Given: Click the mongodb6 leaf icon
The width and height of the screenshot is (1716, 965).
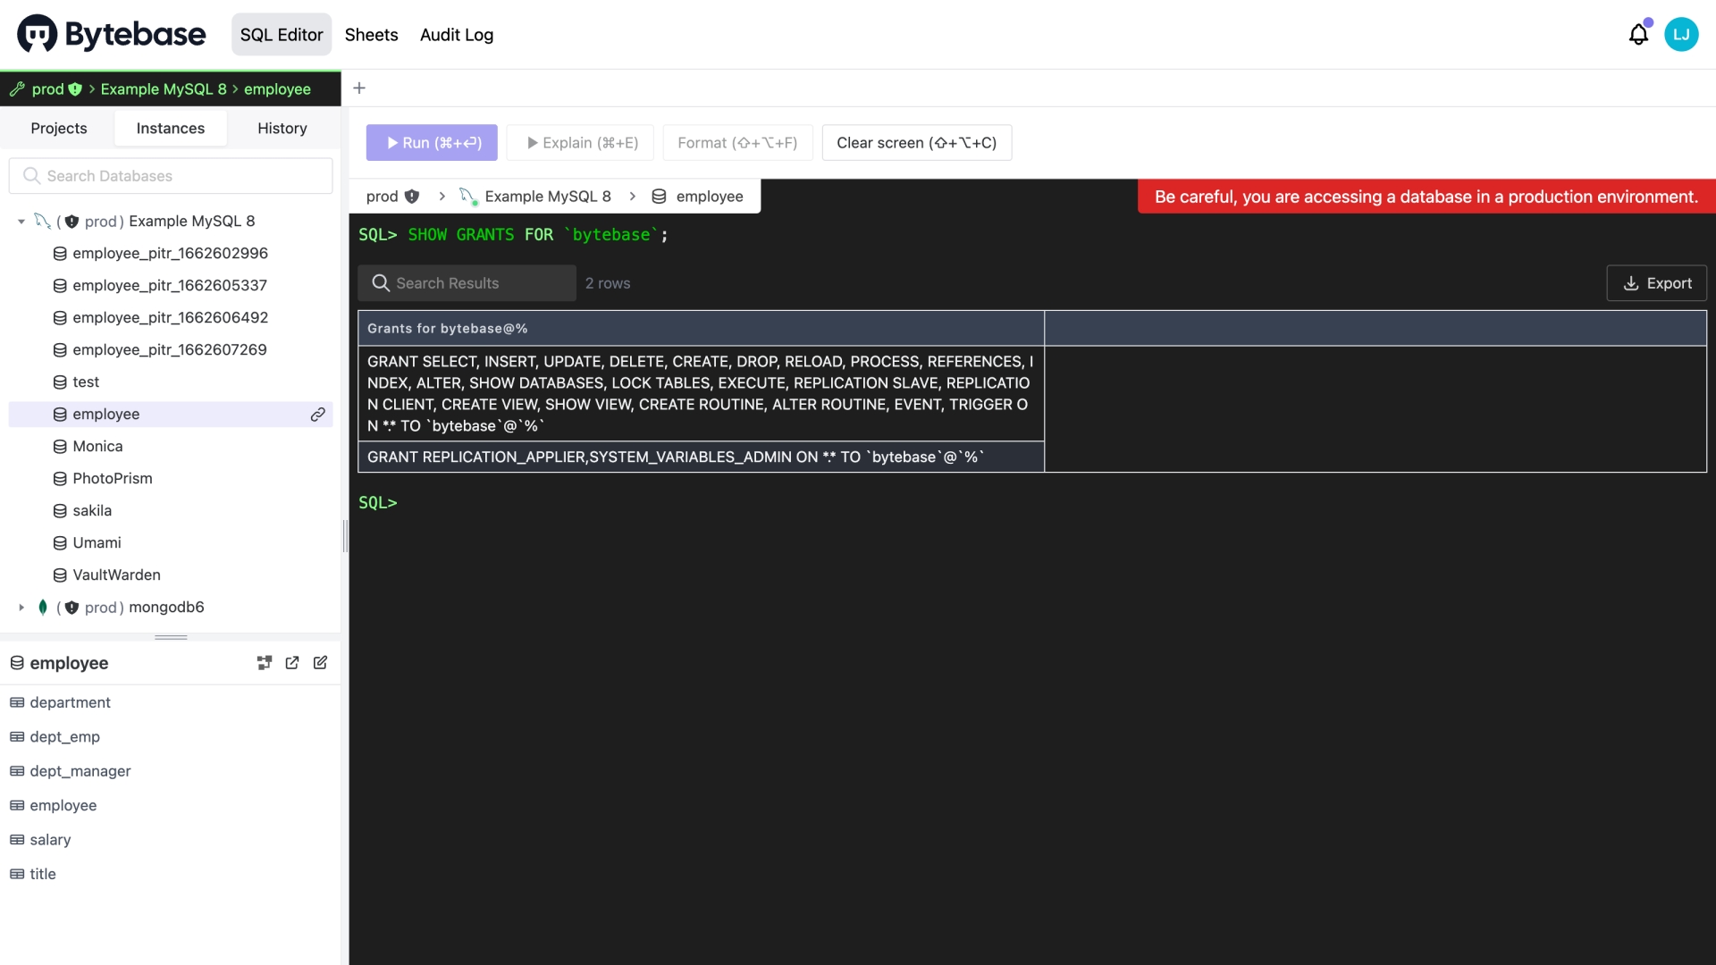Looking at the screenshot, I should click(43, 608).
